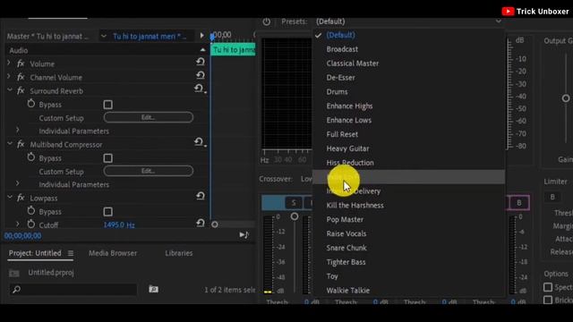Open the Presets dropdown box
This screenshot has height=322, width=573.
(408, 21)
